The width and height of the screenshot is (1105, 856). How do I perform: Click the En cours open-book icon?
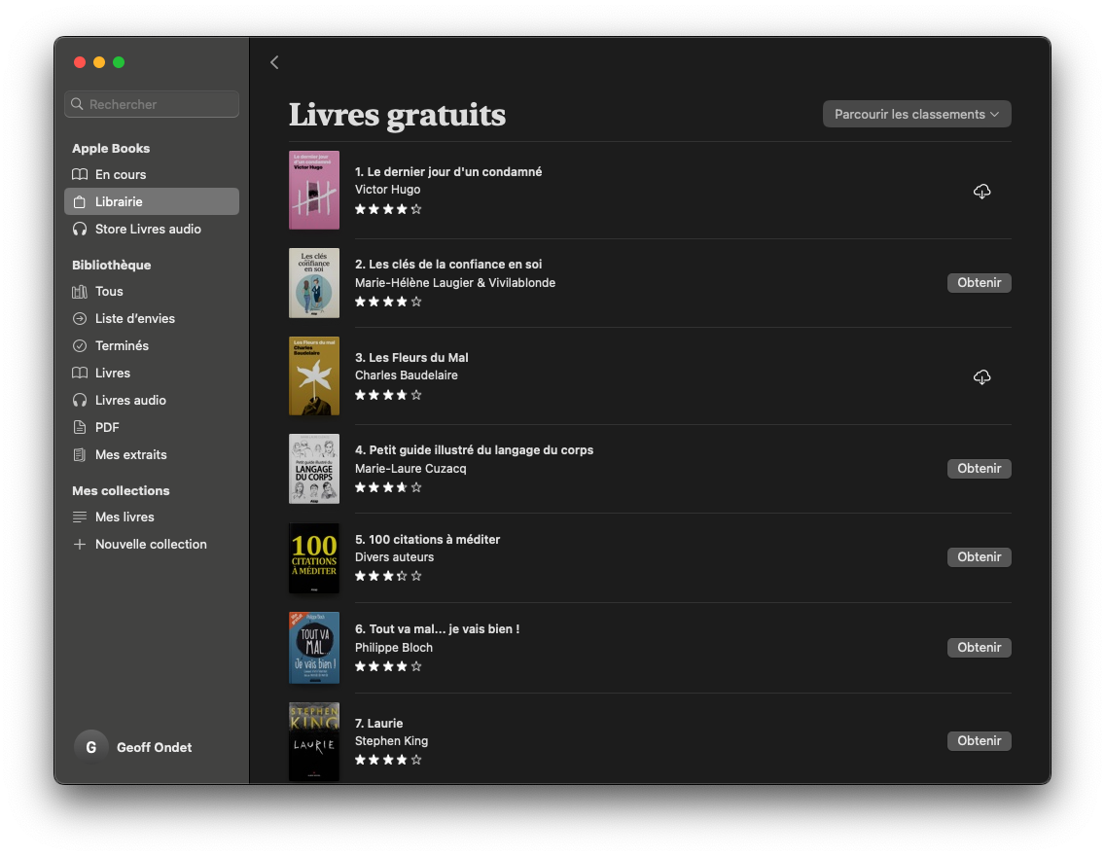(80, 174)
